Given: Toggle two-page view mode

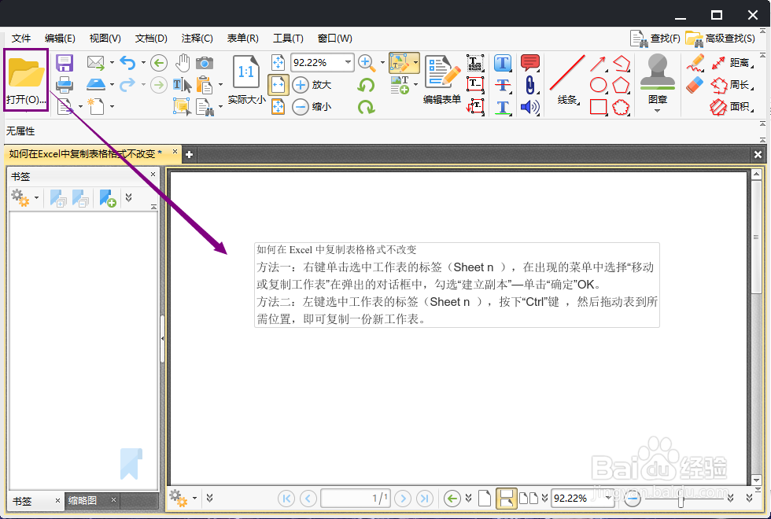Looking at the screenshot, I should click(x=527, y=498).
